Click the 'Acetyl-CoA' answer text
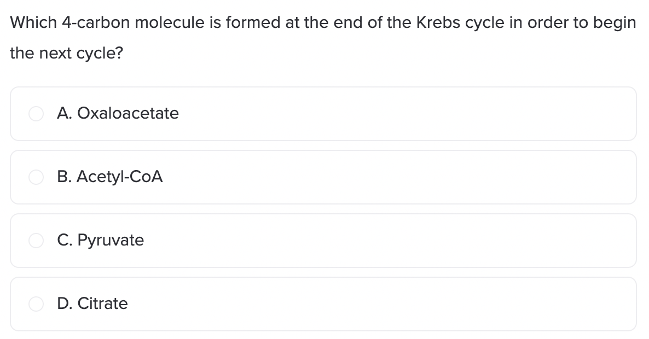This screenshot has width=649, height=339. tap(120, 177)
